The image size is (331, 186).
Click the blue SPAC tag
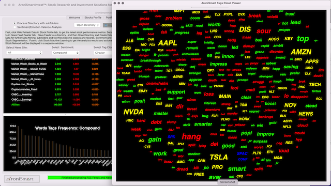coord(242,153)
